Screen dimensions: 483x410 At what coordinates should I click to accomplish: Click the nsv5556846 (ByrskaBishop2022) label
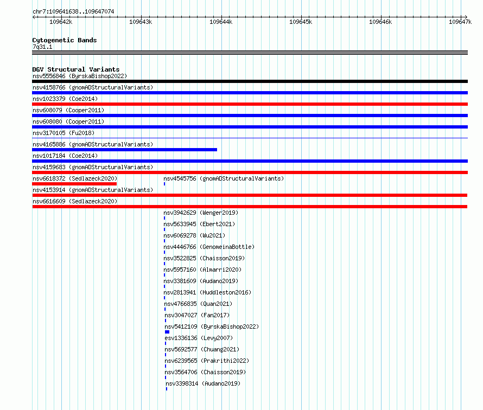[x=80, y=76]
